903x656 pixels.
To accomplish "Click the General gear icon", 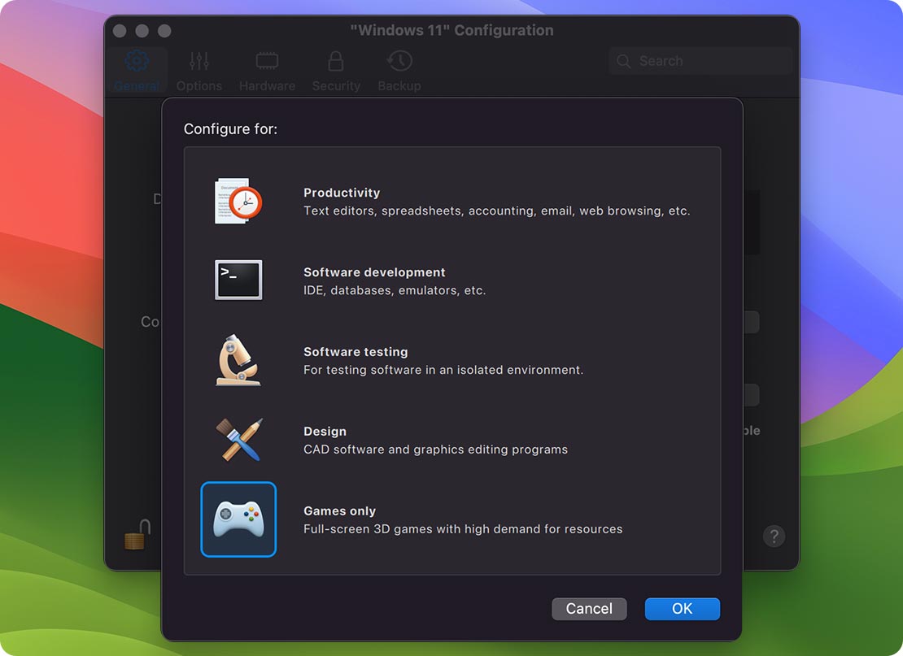I will click(137, 61).
